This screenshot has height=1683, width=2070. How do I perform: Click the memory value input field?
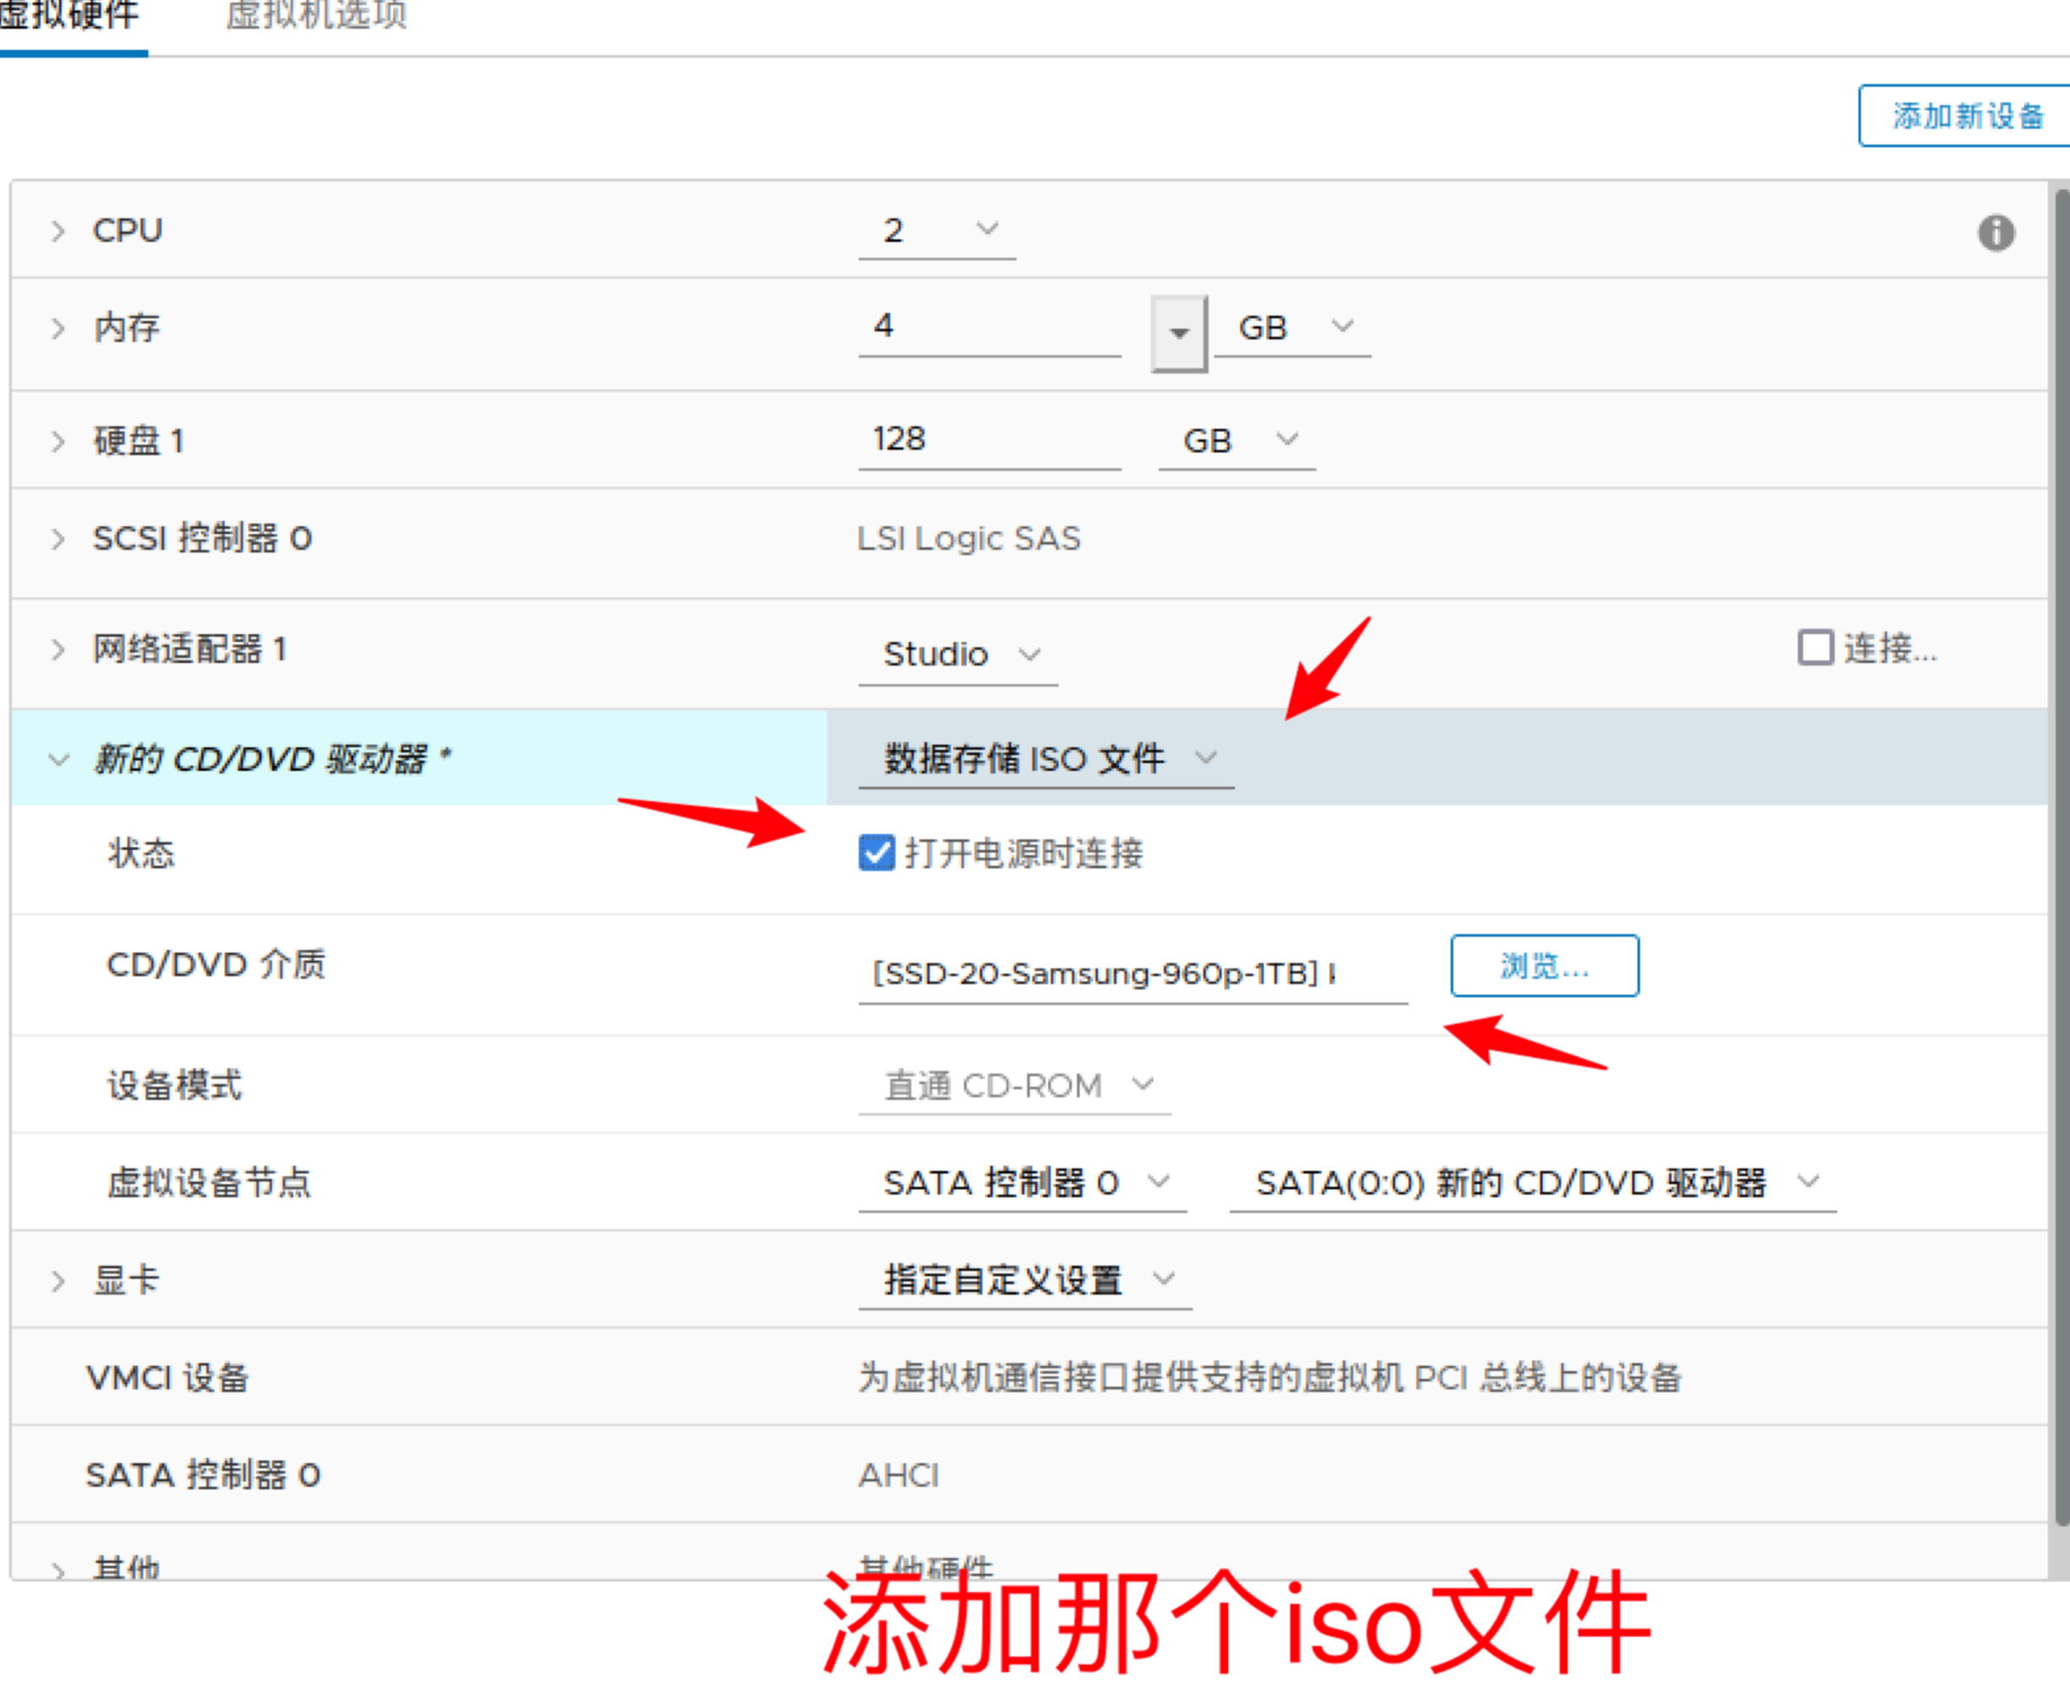[x=990, y=328]
